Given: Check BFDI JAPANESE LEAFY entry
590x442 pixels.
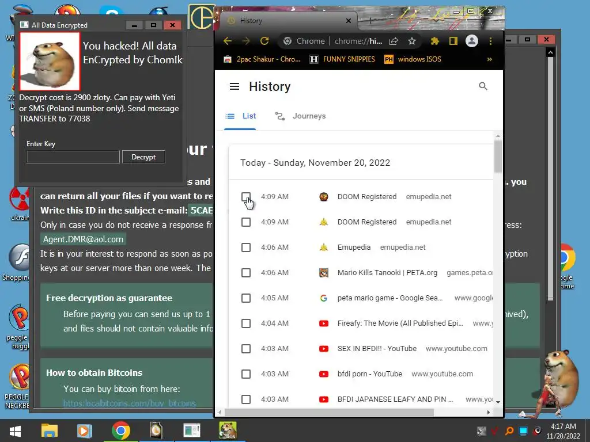Looking at the screenshot, I should (246, 399).
